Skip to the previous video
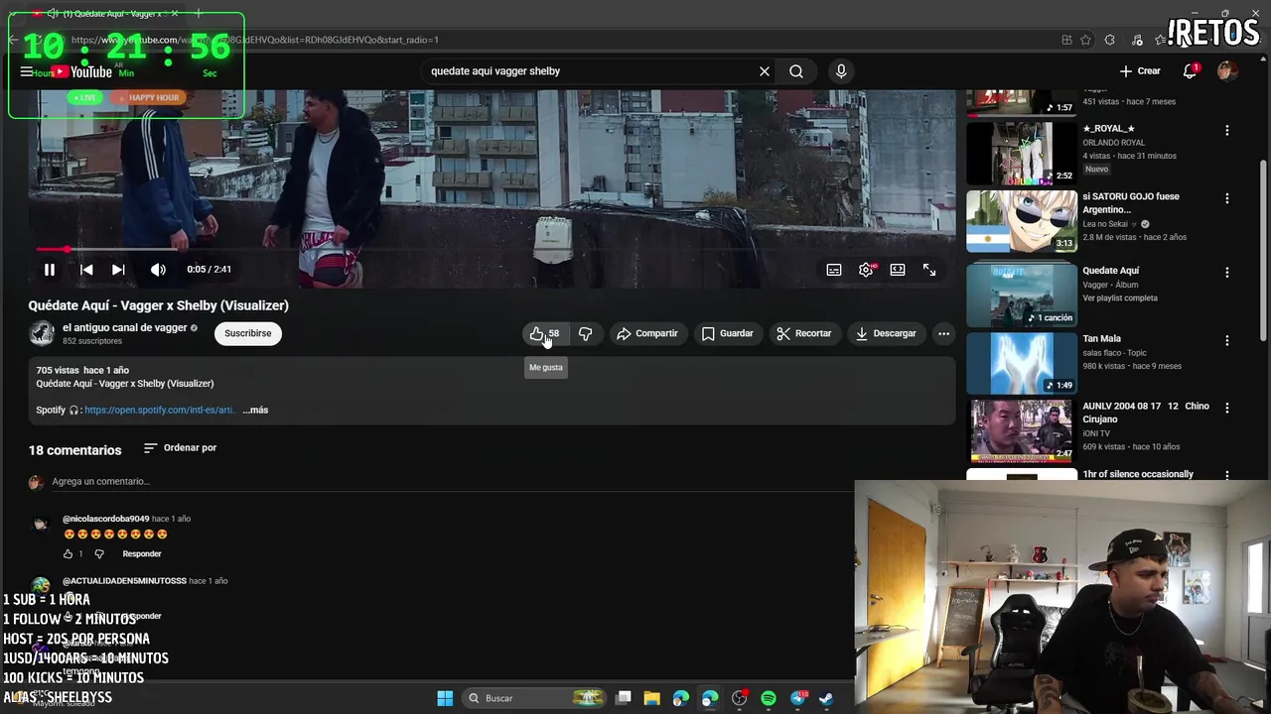This screenshot has width=1271, height=714. pos(86,270)
